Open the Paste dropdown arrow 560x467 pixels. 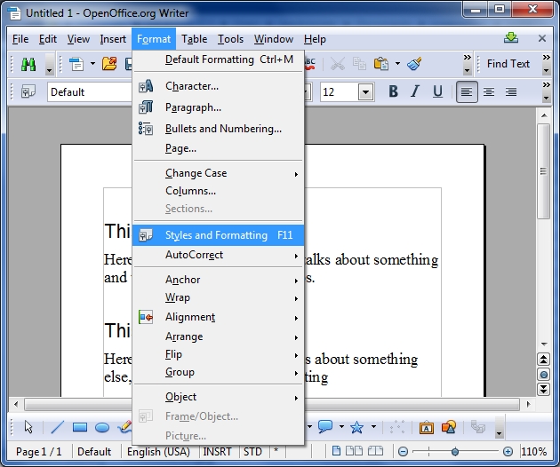[397, 64]
